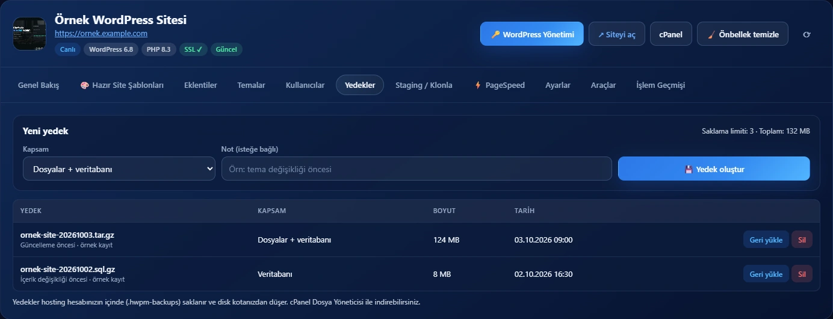Viewport: 833px width, 319px height.
Task: Switch to Staging / Klonla tab
Action: coord(424,85)
